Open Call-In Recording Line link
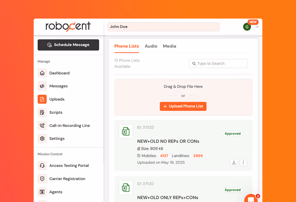 tap(70, 125)
